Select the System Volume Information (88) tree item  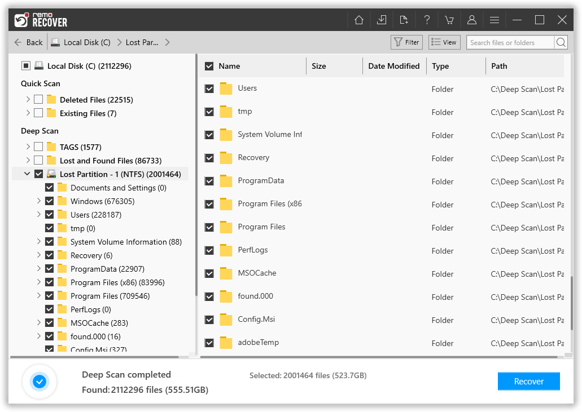coord(126,242)
